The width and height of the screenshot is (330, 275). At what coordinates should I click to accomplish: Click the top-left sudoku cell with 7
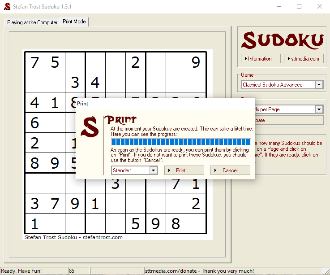(35, 62)
